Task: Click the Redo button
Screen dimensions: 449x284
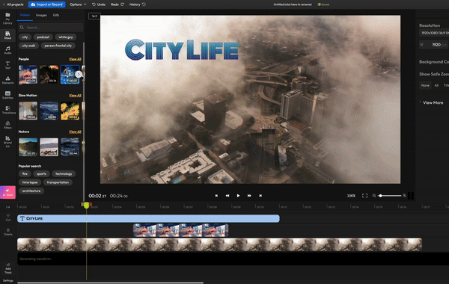Action: point(117,4)
